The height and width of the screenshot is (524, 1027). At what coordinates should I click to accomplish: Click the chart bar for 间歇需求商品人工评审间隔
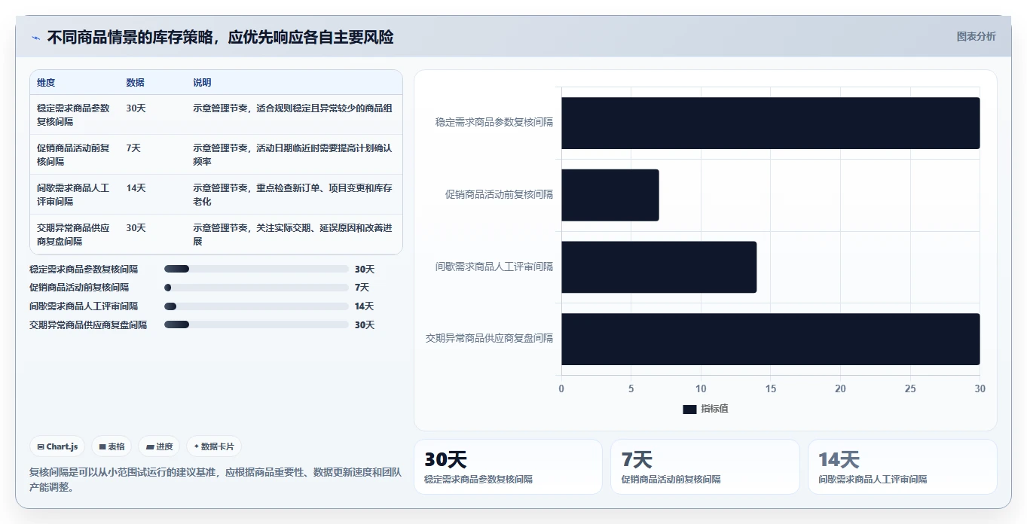click(x=659, y=267)
